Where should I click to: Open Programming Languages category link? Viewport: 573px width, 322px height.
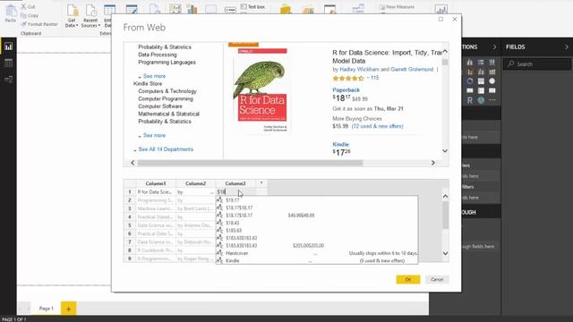167,63
